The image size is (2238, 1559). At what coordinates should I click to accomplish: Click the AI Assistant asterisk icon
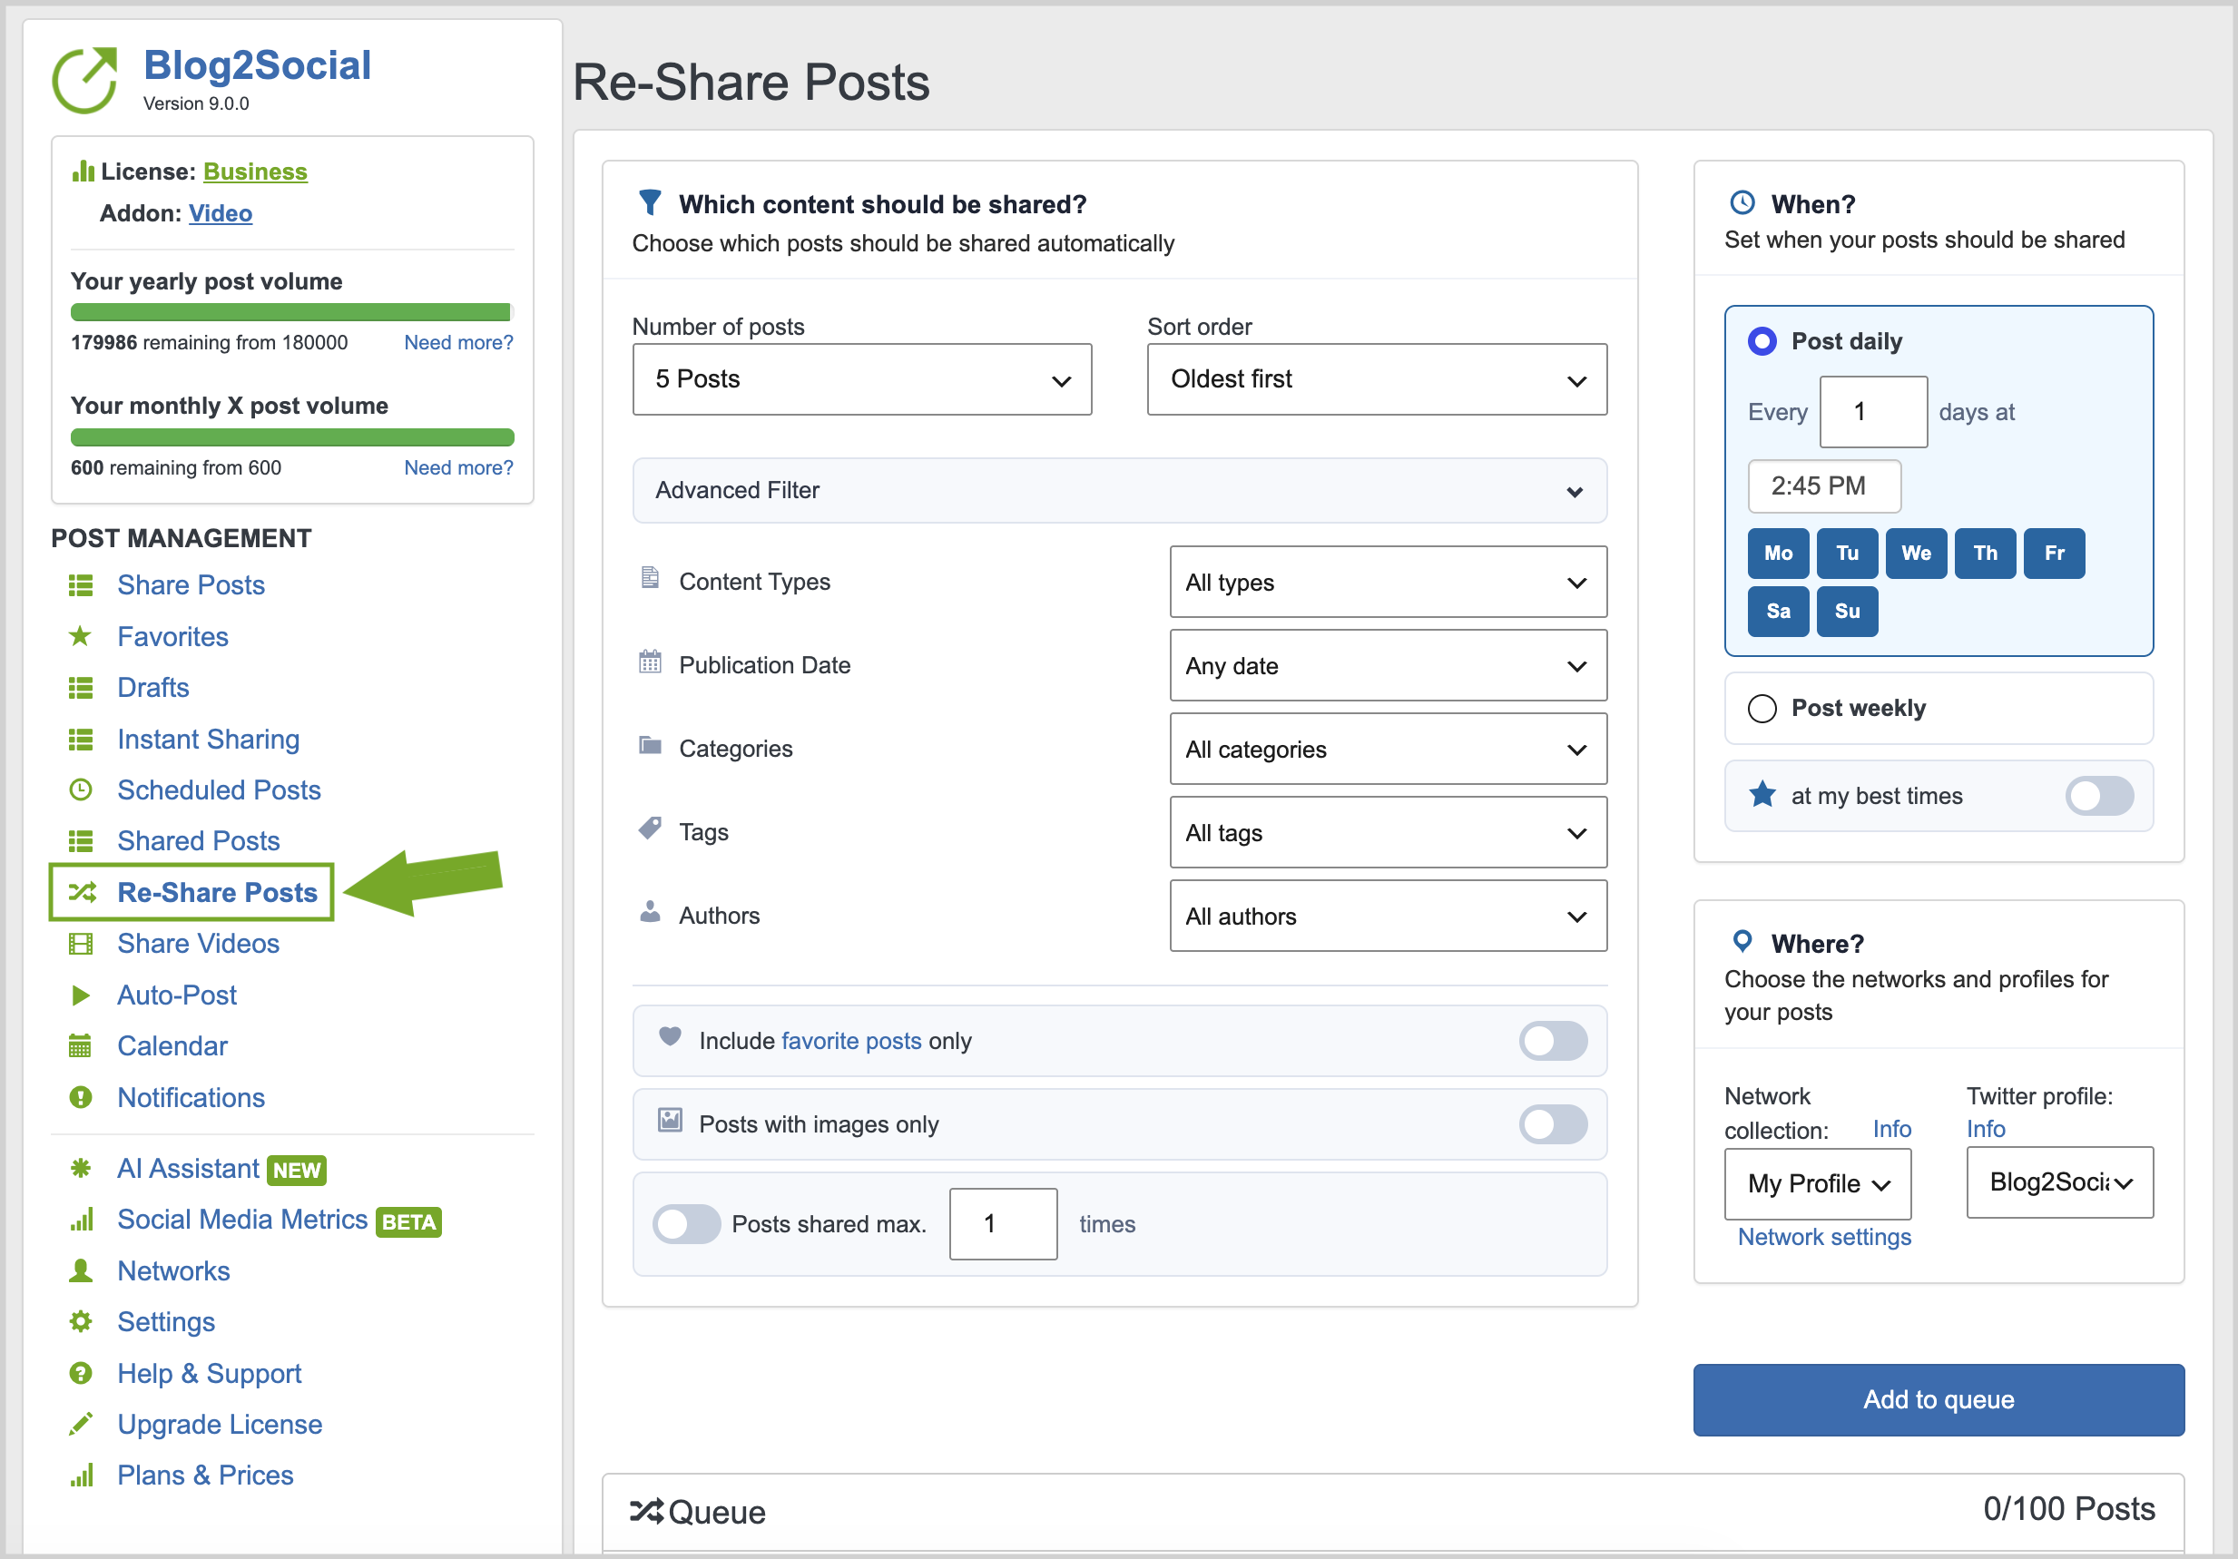pyautogui.click(x=81, y=1168)
